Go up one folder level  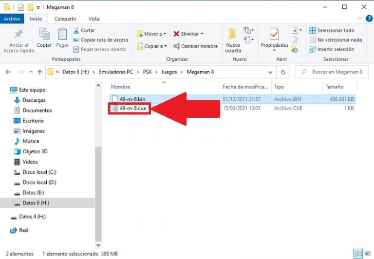pyautogui.click(x=40, y=72)
